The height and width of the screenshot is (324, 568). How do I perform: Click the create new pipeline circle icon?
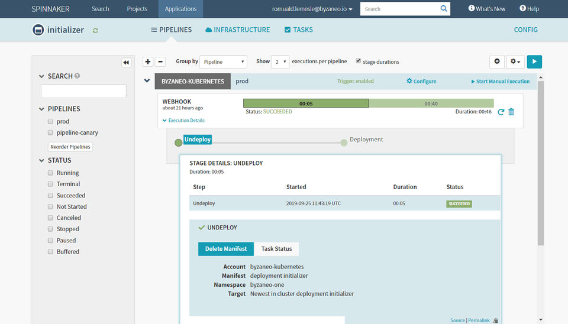pyautogui.click(x=497, y=61)
